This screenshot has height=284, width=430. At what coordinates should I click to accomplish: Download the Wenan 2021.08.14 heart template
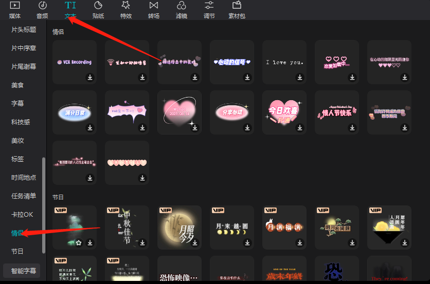(x=195, y=128)
